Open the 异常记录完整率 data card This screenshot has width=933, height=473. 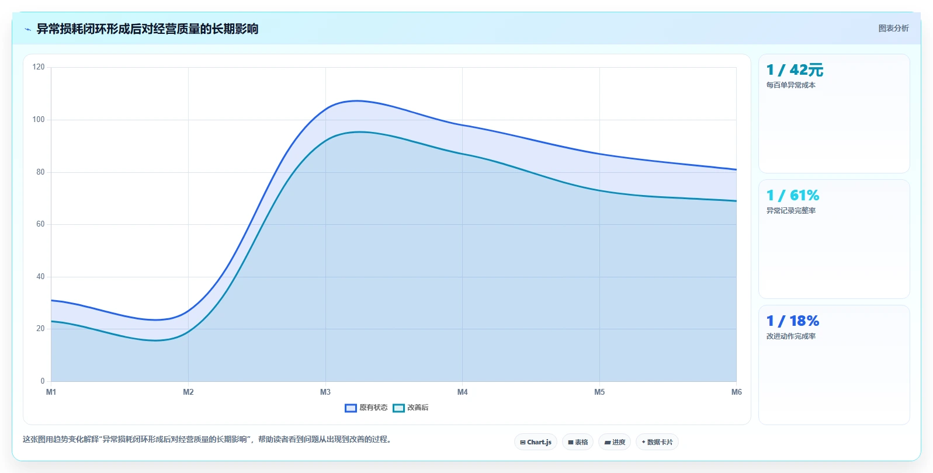tap(834, 239)
